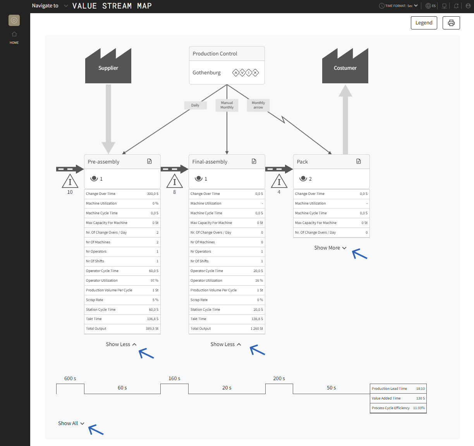Viewport: 474px width, 446px height.
Task: Open the Pre-assembly process details document icon
Action: [x=149, y=161]
